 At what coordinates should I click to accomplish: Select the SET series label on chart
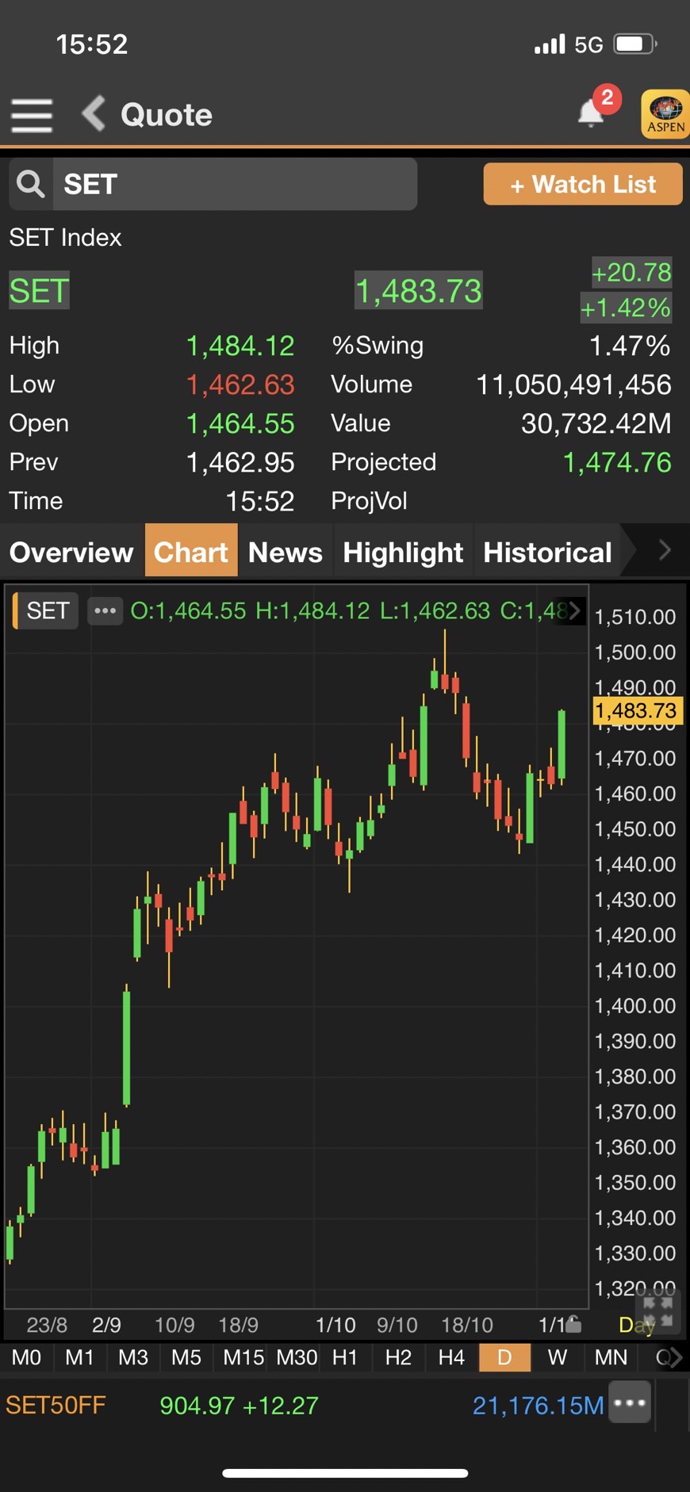tap(47, 610)
